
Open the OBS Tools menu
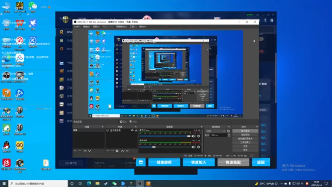point(133,27)
